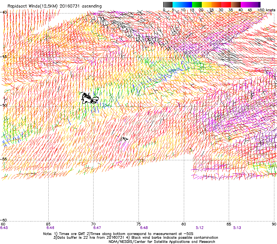Screen dimensions: 277x244
Task: Click the '45' legend scale label
Action: (250, 10)
